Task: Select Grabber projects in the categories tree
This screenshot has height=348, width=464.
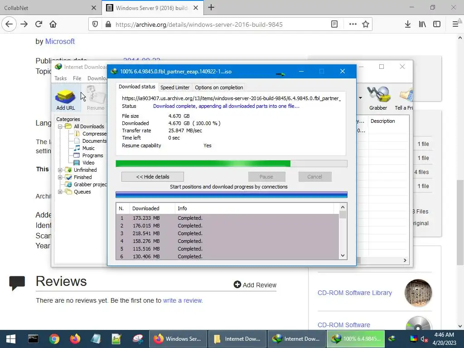Action: 90,184
